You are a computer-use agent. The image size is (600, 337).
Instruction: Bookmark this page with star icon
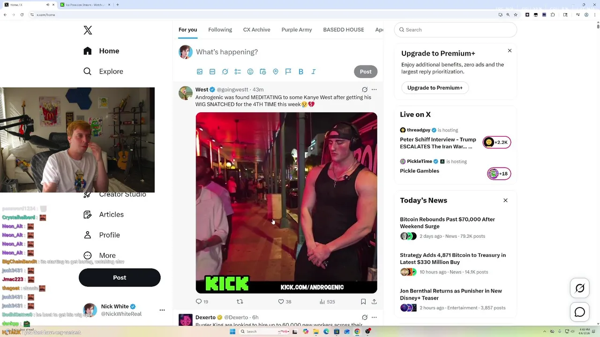click(516, 15)
